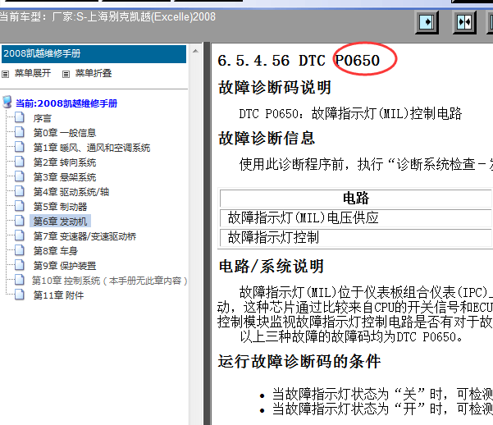Click bullet line with 状态为"关"时
This screenshot has width=493, height=425.
pos(382,394)
